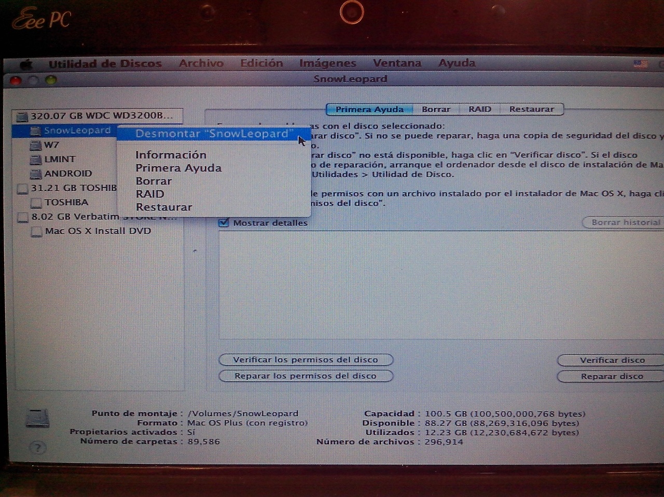Open the Archivo menu

coord(201,63)
